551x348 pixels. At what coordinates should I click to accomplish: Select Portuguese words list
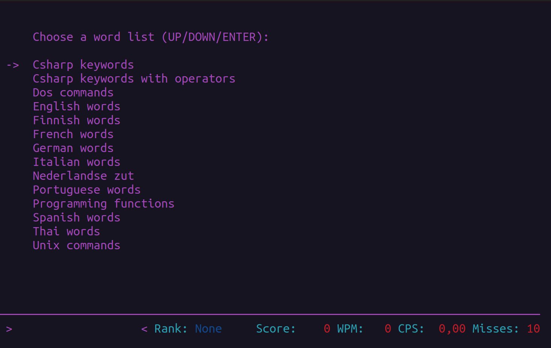(86, 190)
